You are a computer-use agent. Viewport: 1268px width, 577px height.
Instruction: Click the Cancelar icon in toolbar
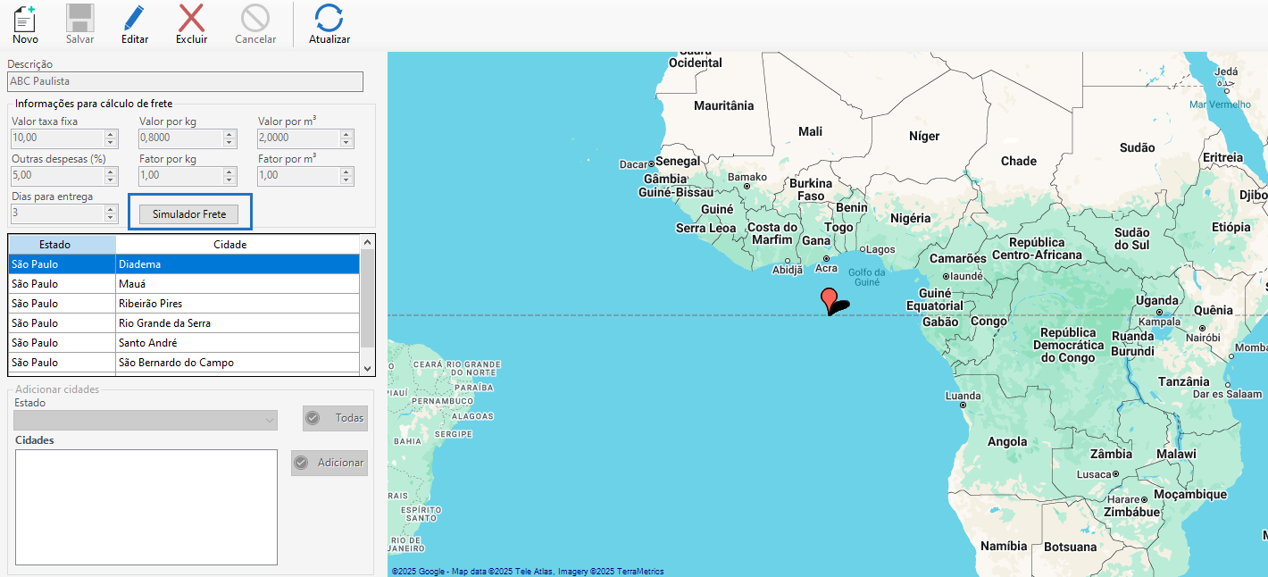click(x=254, y=18)
